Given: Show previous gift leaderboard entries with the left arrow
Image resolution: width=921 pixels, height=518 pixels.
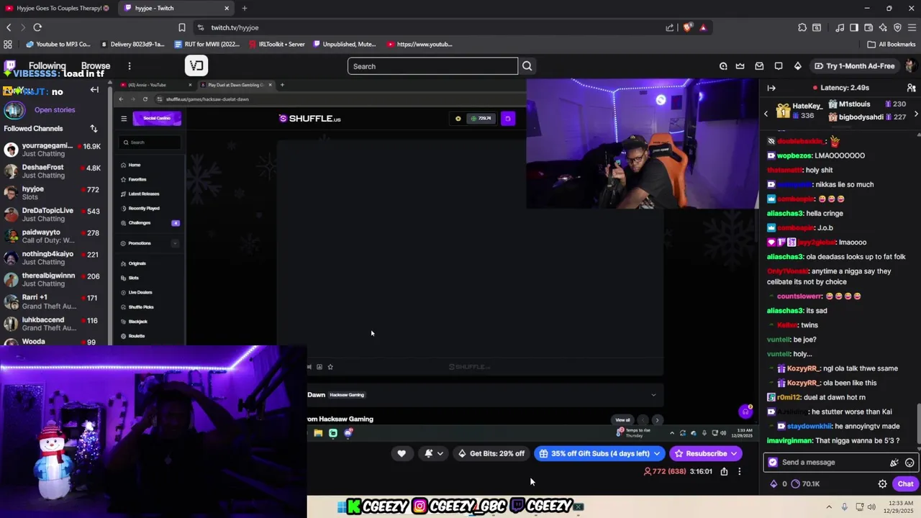Looking at the screenshot, I should click(x=766, y=114).
